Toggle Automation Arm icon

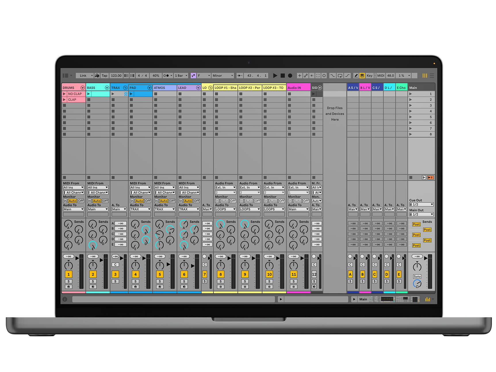pos(306,76)
